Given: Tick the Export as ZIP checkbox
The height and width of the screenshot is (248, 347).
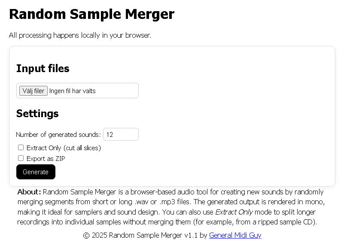Looking at the screenshot, I should pos(21,158).
